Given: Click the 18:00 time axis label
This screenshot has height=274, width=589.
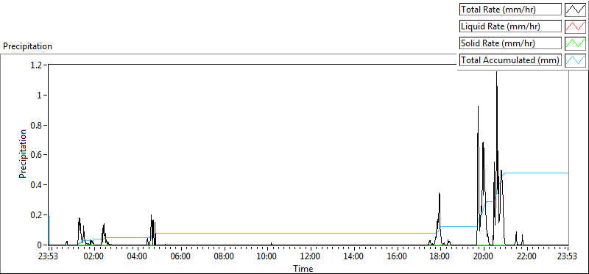Looking at the screenshot, I should [440, 257].
